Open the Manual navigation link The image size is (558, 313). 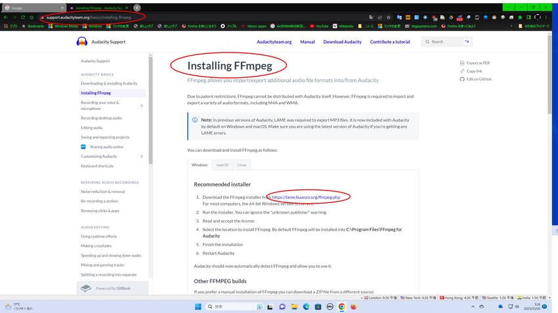point(307,42)
